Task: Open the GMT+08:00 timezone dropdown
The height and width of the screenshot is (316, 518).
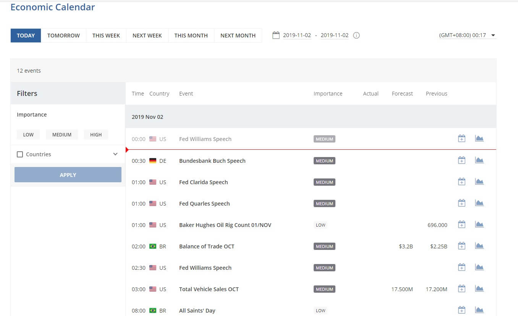Action: click(x=468, y=35)
